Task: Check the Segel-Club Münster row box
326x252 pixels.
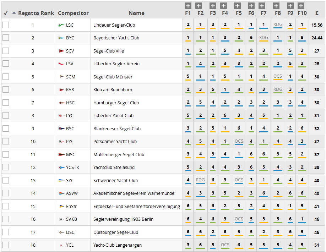Action: tap(6, 77)
